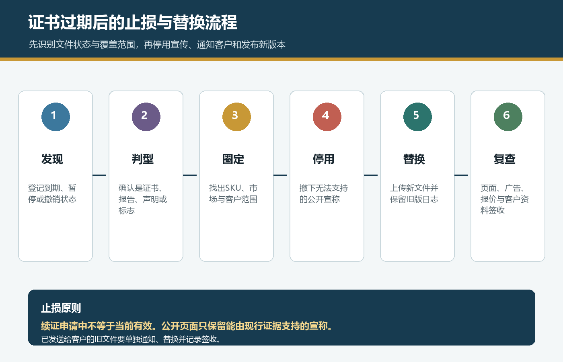This screenshot has height=362, width=563.
Task: Click the subtitle starting with 先识别文件状态
Action: click(157, 45)
